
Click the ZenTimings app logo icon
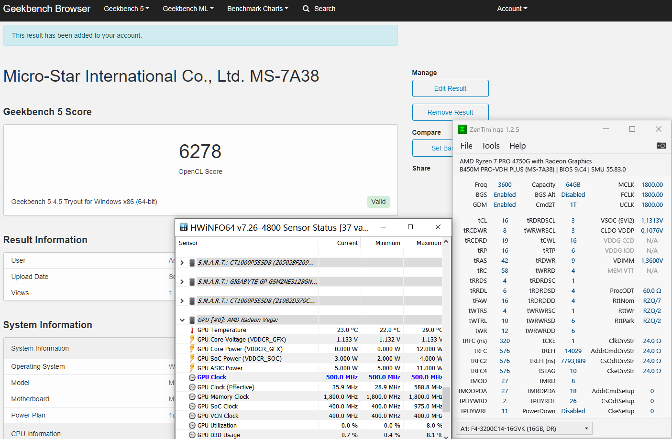point(462,129)
